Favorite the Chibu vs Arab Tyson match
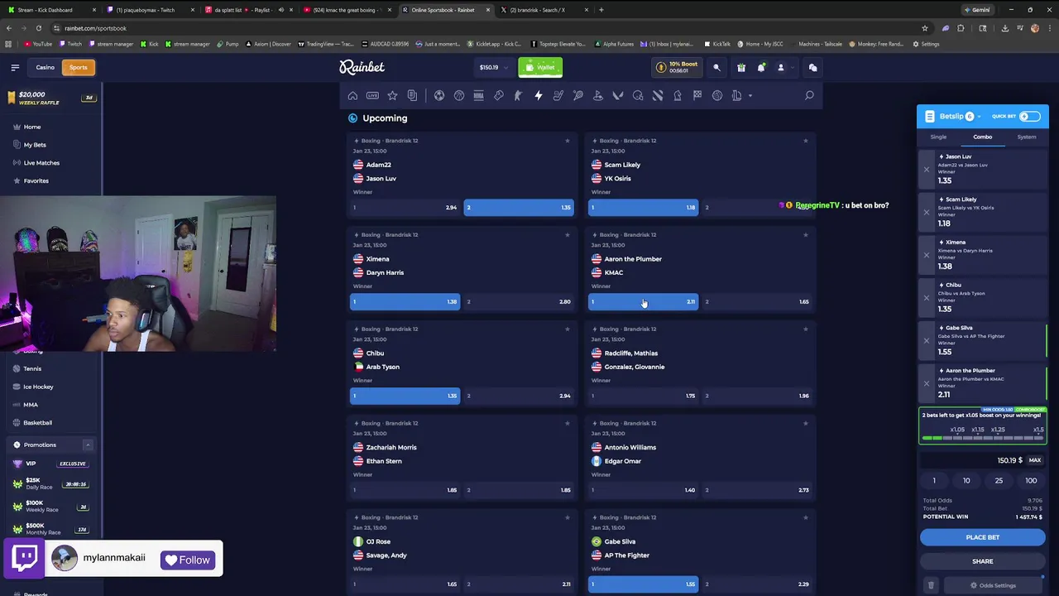 coord(567,329)
